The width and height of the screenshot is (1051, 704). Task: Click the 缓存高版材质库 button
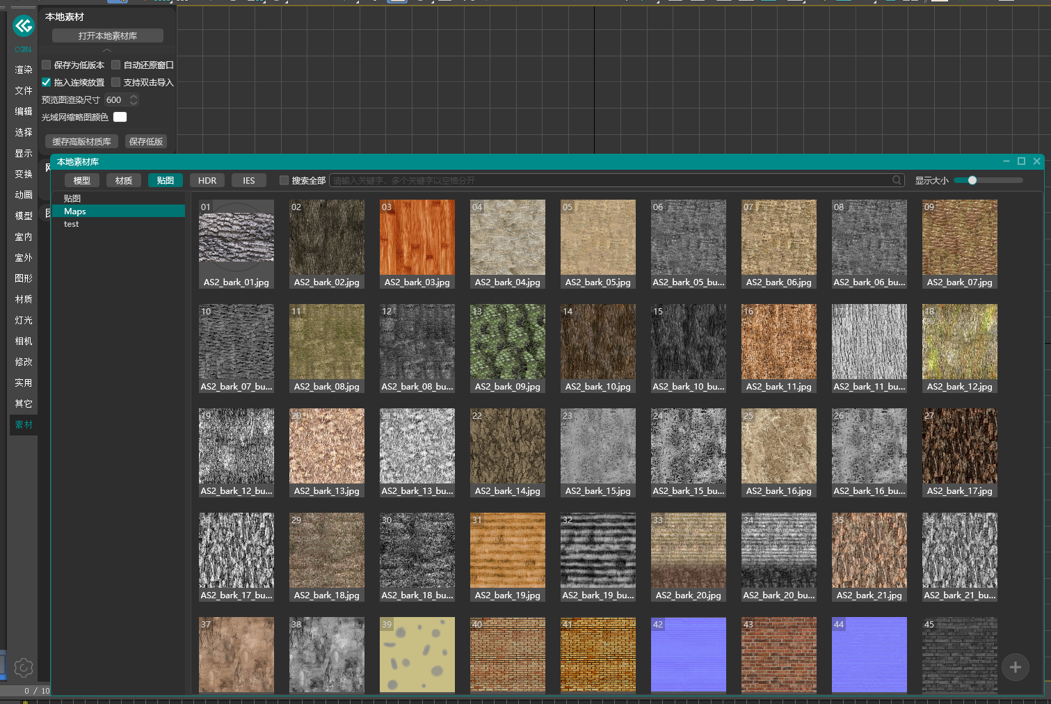[x=81, y=141]
